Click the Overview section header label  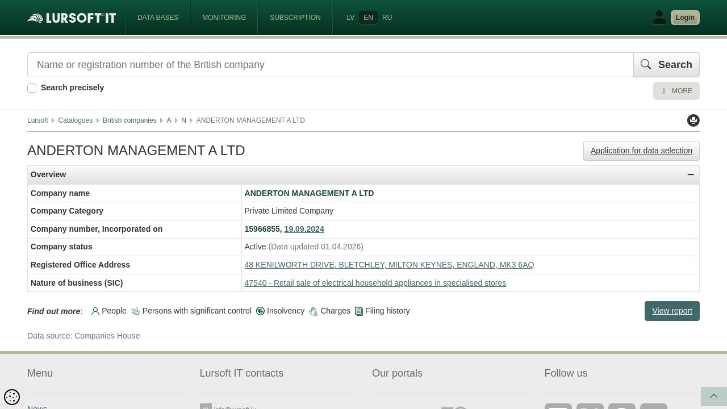pos(48,174)
